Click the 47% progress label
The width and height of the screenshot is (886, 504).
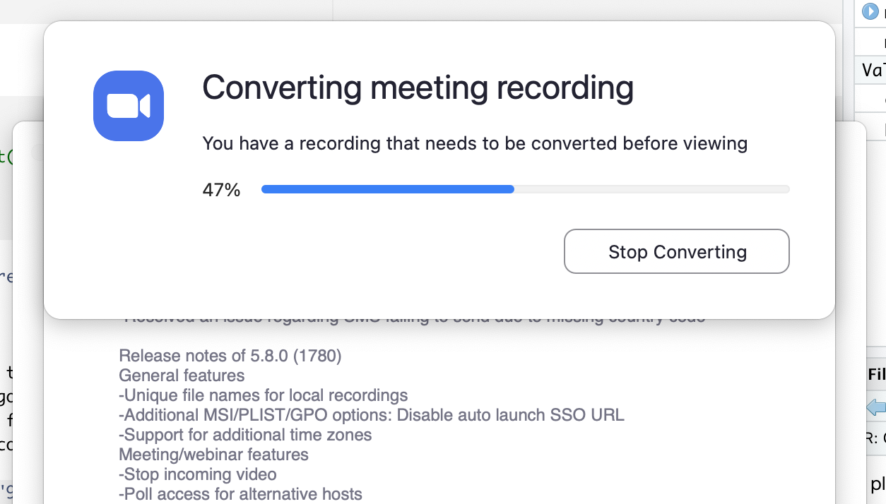221,190
